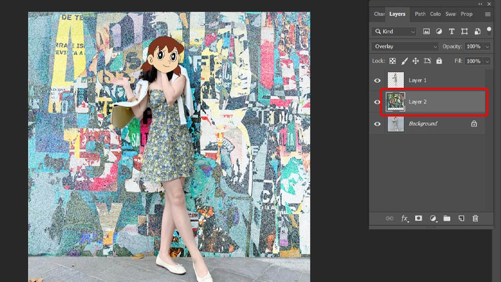Click the Layer 2 name text
501x282 pixels.
418,102
